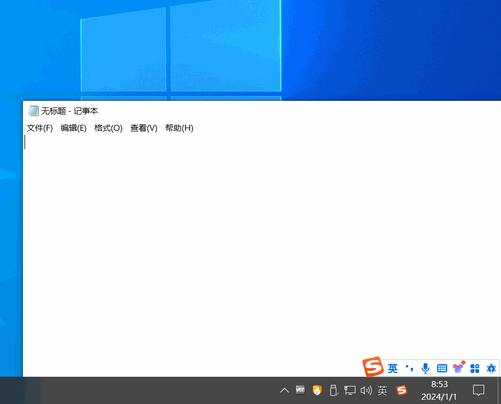
Task: Open the clock showing 8:53 2024/1/1
Action: coord(439,390)
